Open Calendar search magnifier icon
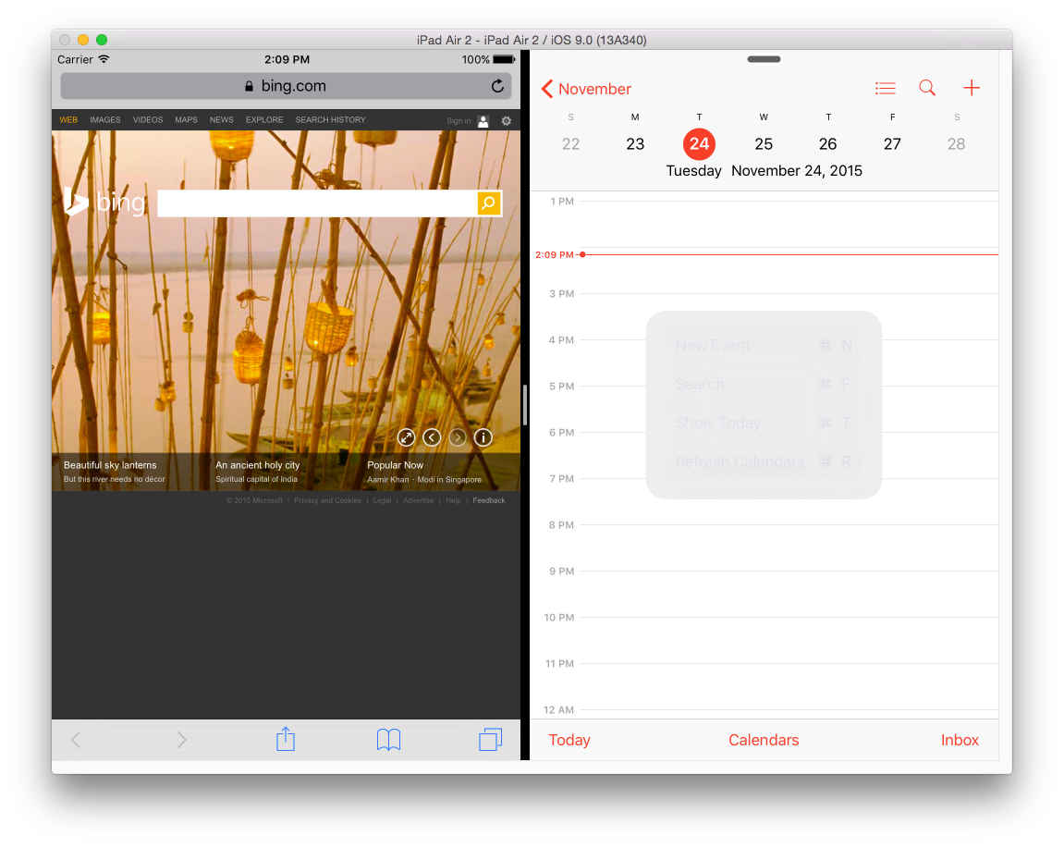This screenshot has width=1064, height=848. coord(927,88)
